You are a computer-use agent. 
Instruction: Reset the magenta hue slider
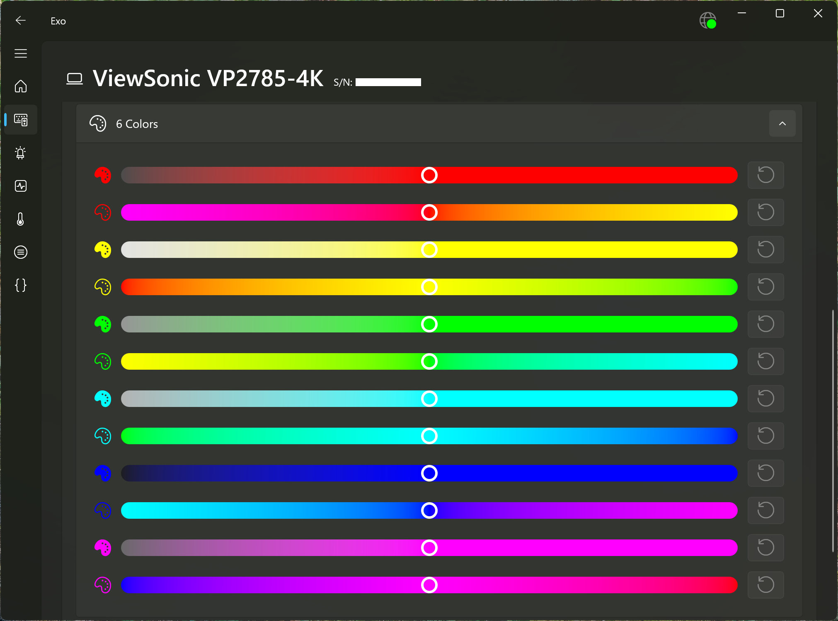765,585
